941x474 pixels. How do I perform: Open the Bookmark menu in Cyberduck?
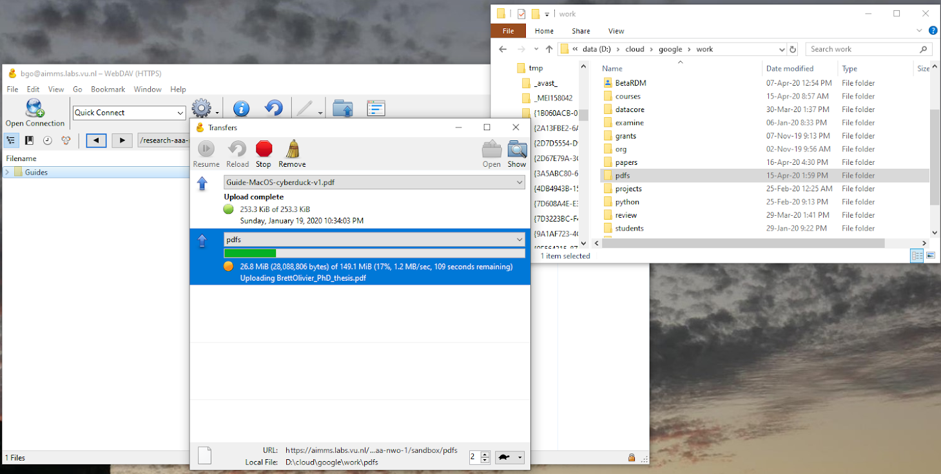point(108,90)
